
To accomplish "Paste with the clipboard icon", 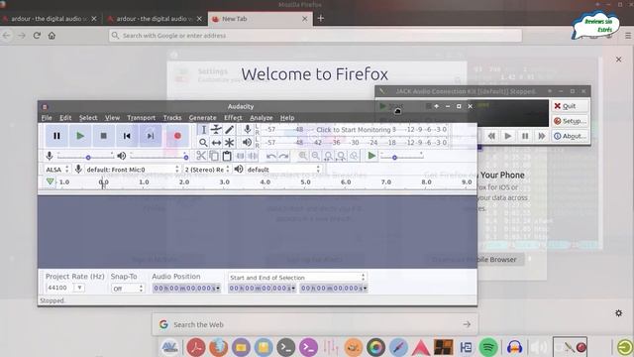I will point(227,156).
